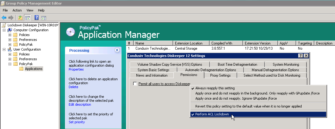Click the AppV column header
Image resolution: width=335 pixels, height=129 pixels.
tap(286, 43)
